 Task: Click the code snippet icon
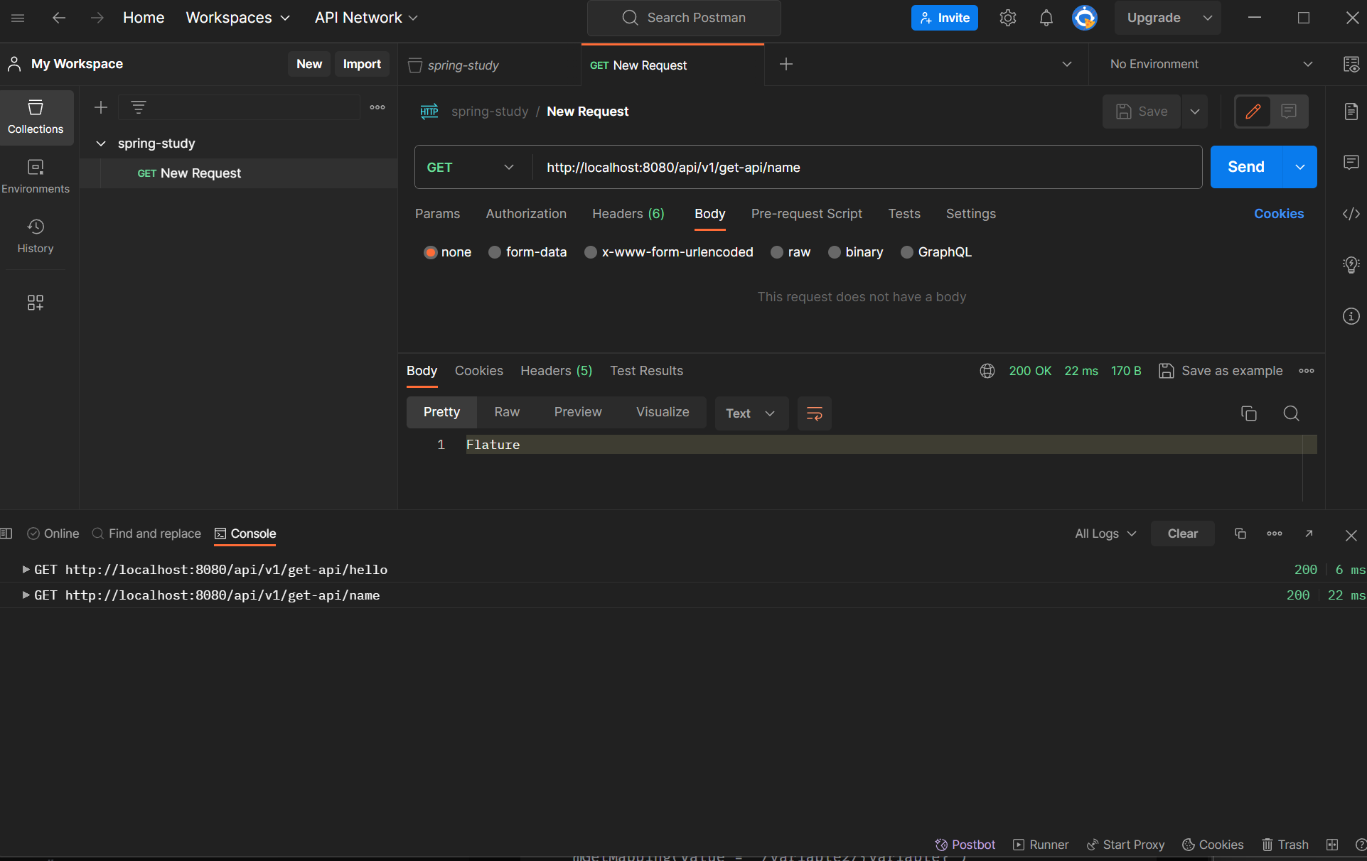click(x=1351, y=214)
